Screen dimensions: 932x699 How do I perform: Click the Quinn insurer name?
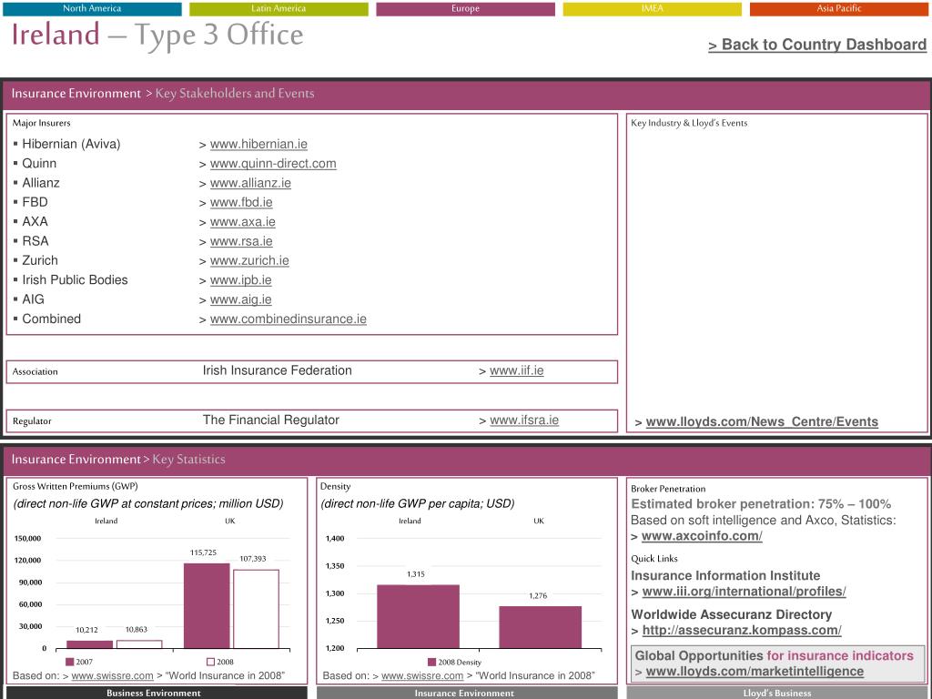coord(39,164)
